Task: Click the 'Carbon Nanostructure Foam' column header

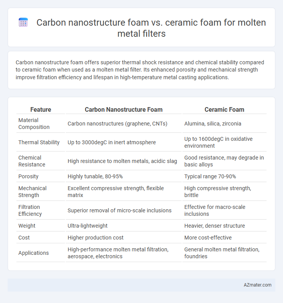Action: point(124,109)
